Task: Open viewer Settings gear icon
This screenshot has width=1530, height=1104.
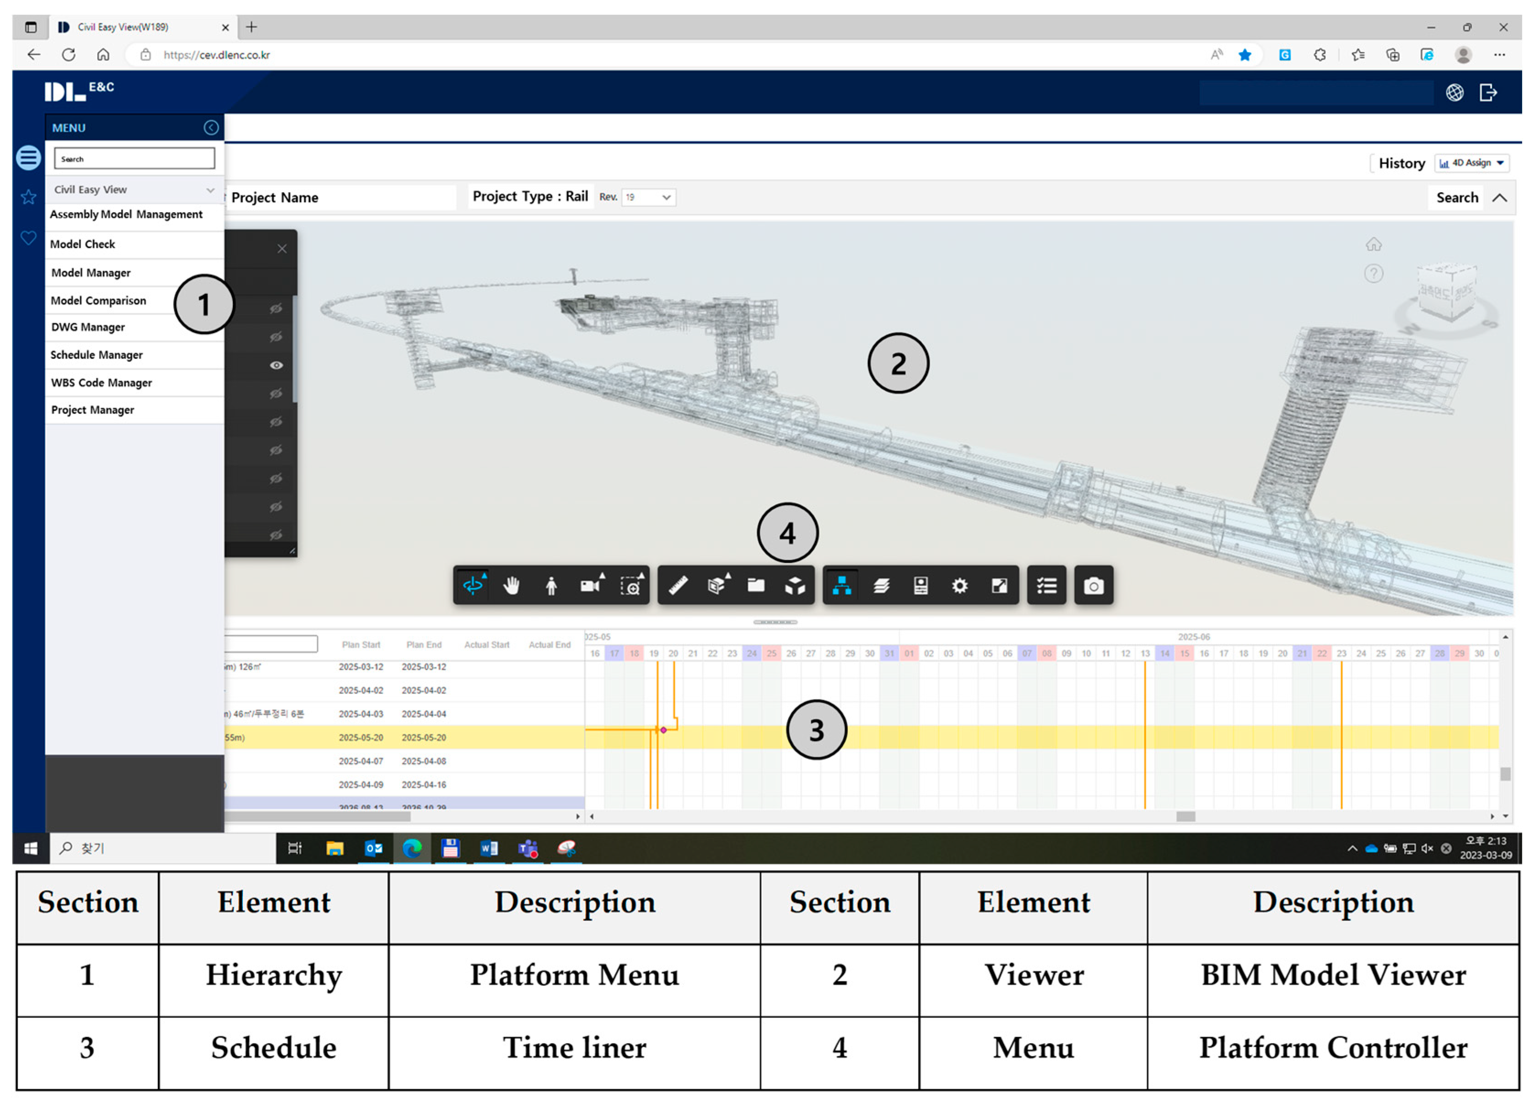Action: (x=959, y=585)
